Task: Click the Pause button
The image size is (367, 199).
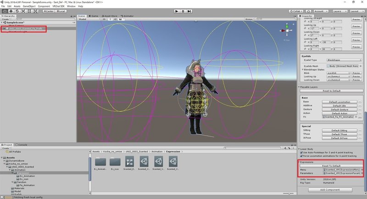Action: [183, 11]
